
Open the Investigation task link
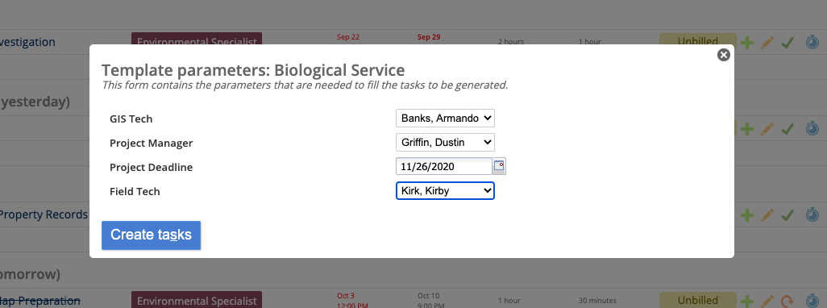tap(27, 42)
